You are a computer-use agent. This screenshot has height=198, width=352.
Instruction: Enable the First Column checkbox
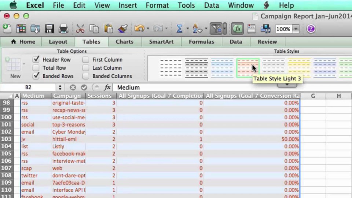coord(85,59)
